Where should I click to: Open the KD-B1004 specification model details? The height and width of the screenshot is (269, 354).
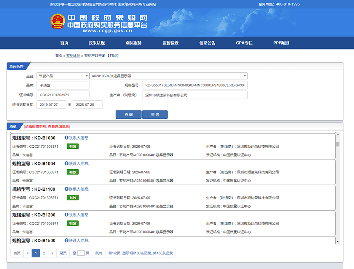pos(34,164)
